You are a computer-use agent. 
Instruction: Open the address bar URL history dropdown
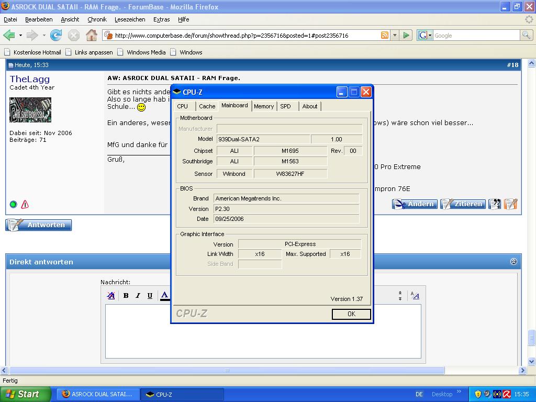(395, 35)
